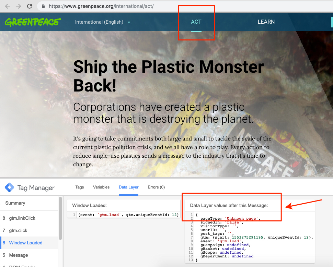
Task: Click the address bar URL field
Action: coord(185,6)
